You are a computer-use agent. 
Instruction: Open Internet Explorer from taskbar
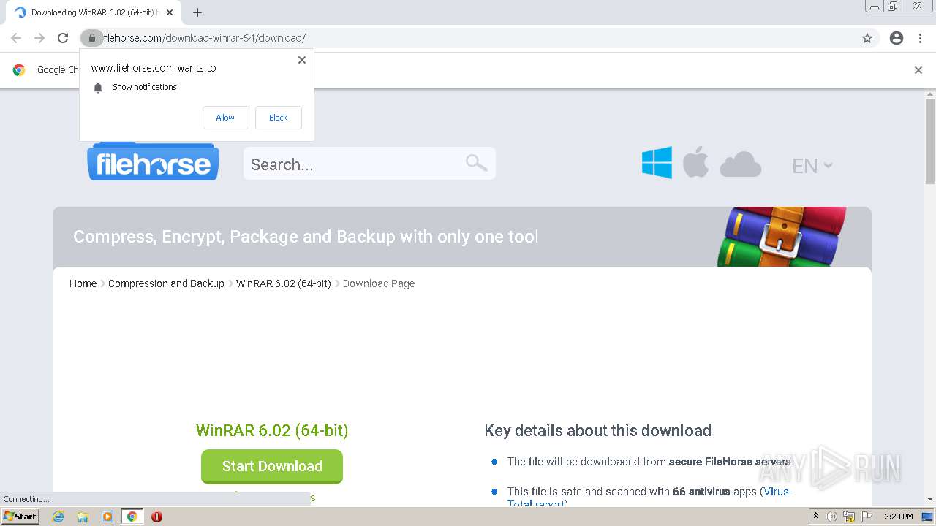click(x=58, y=517)
